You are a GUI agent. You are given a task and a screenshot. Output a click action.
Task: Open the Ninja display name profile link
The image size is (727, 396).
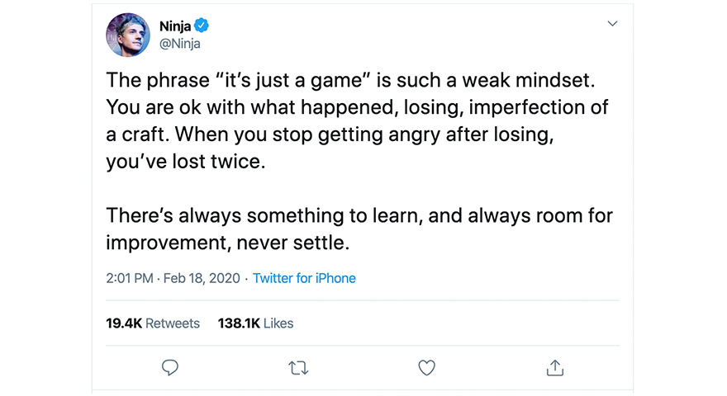pyautogui.click(x=175, y=26)
